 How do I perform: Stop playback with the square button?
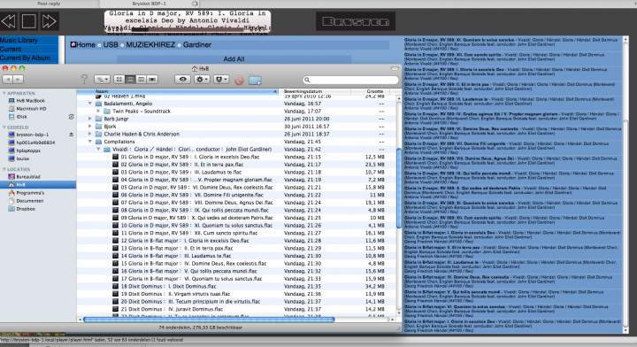pyautogui.click(x=29, y=21)
